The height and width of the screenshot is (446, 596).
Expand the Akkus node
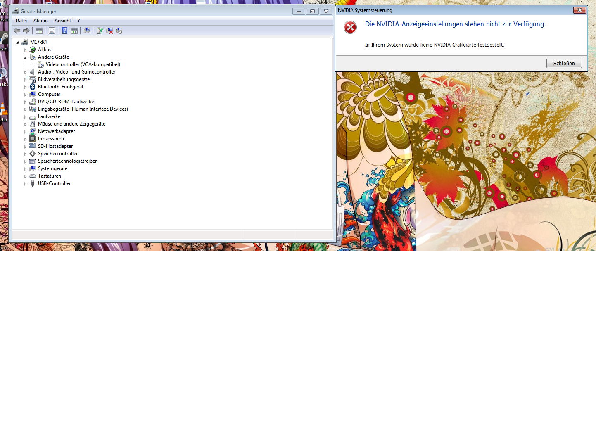[25, 50]
